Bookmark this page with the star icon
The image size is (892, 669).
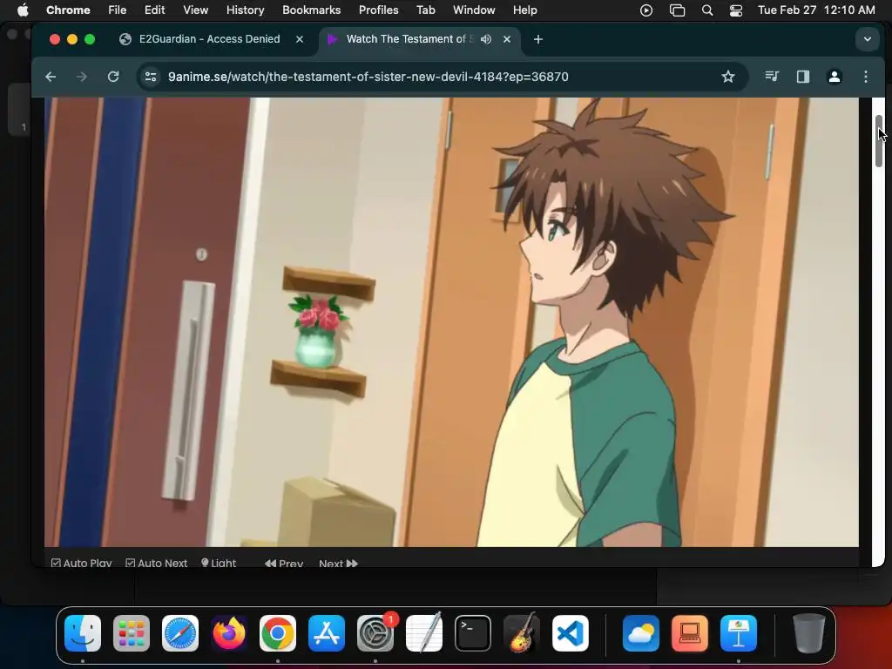pyautogui.click(x=727, y=77)
